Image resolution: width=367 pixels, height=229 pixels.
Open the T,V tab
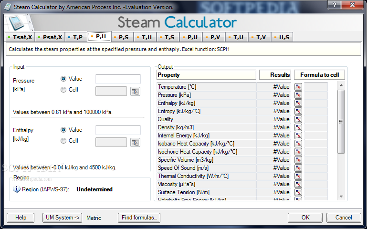(259, 37)
